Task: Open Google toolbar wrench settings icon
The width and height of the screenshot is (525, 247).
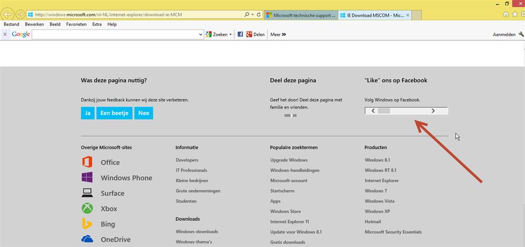Action: click(x=521, y=34)
